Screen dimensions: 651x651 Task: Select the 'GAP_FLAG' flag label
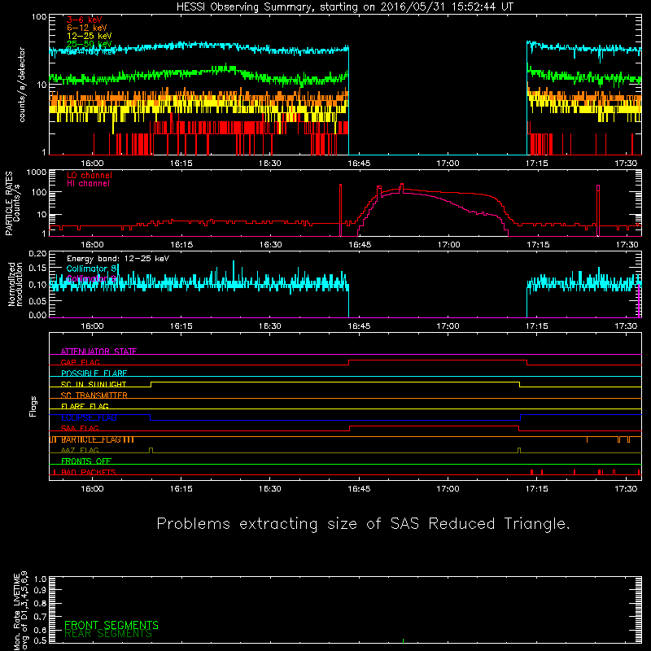coord(80,362)
